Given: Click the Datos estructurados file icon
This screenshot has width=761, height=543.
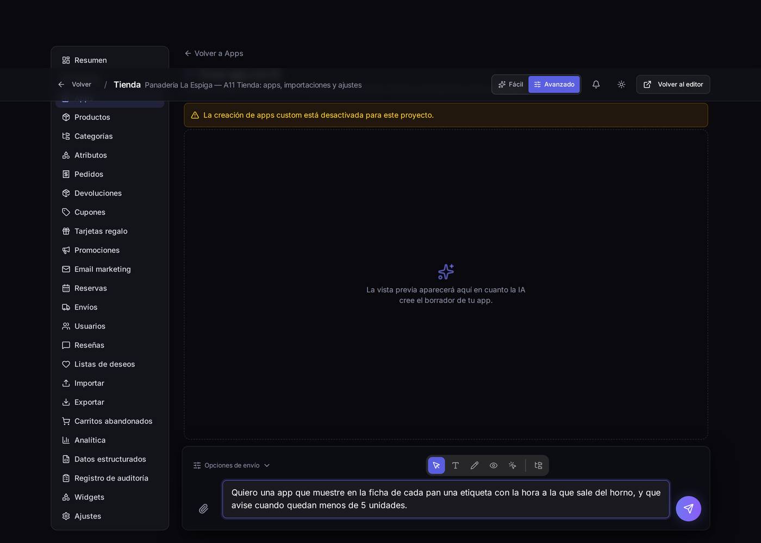Looking at the screenshot, I should (66, 459).
